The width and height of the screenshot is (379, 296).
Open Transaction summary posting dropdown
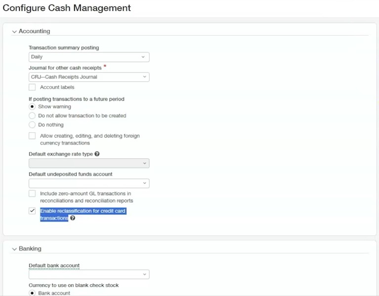coord(89,57)
